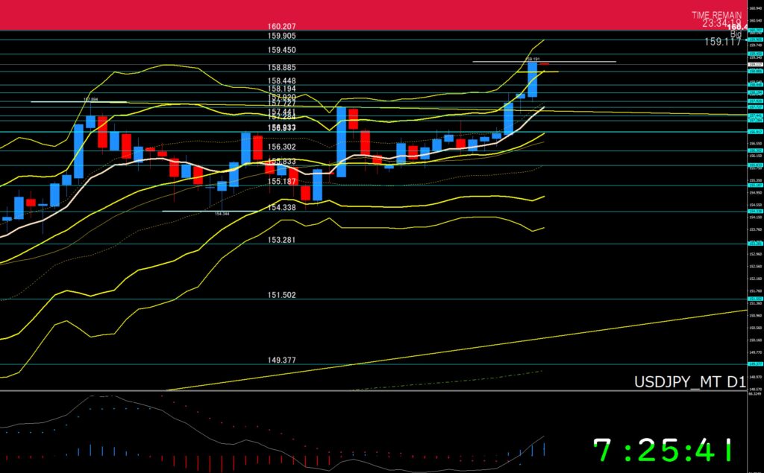Select the 154.338 support level label
Image resolution: width=764 pixels, height=473 pixels.
pyautogui.click(x=282, y=207)
